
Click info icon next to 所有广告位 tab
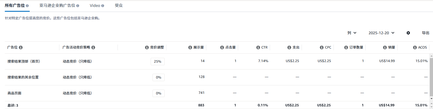click(27, 6)
